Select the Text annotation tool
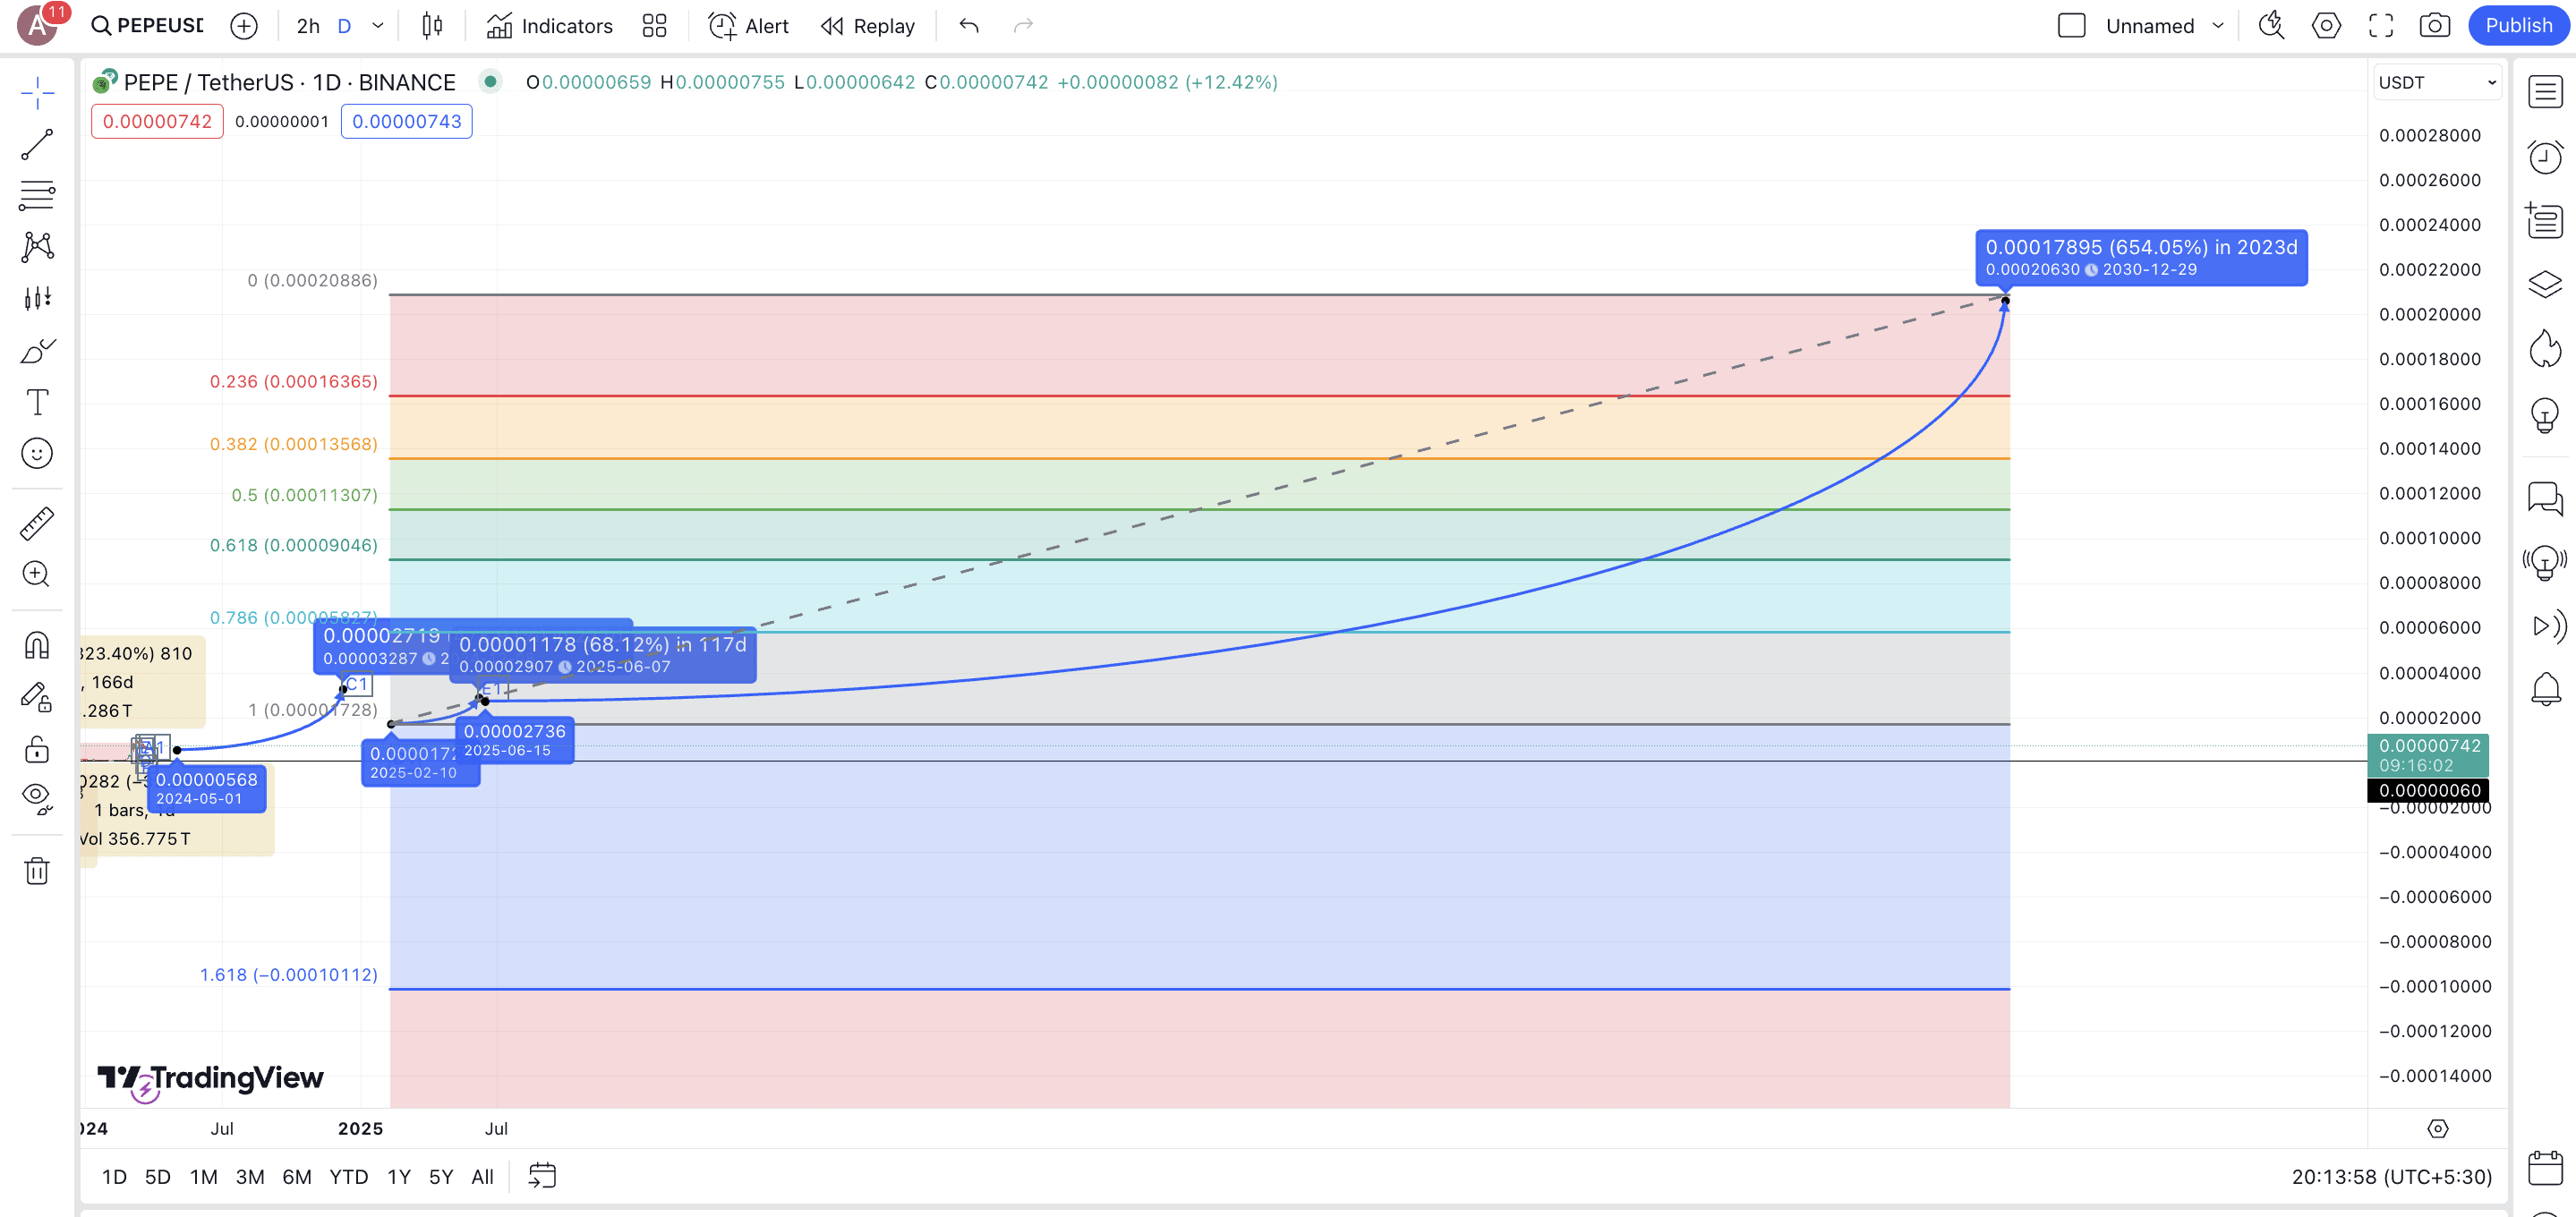 [x=37, y=402]
